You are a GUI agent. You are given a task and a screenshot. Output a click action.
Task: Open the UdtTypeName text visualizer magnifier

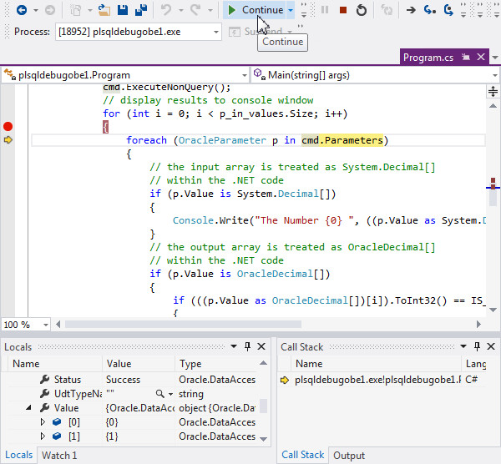(159, 394)
